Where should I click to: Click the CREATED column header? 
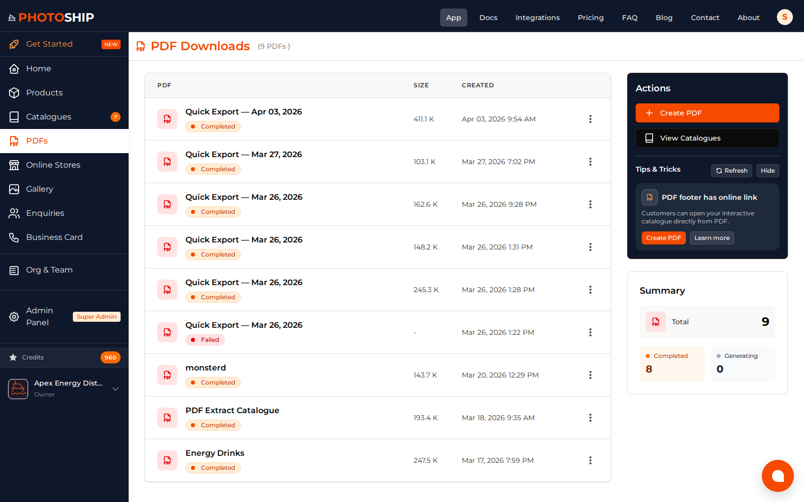(x=478, y=85)
